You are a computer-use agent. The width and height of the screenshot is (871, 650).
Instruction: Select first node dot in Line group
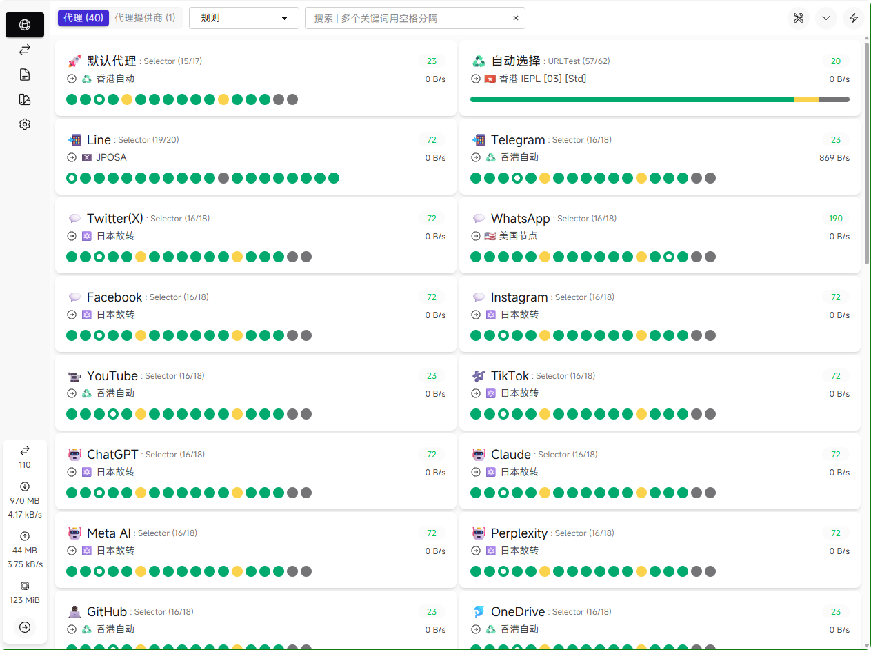click(x=72, y=178)
